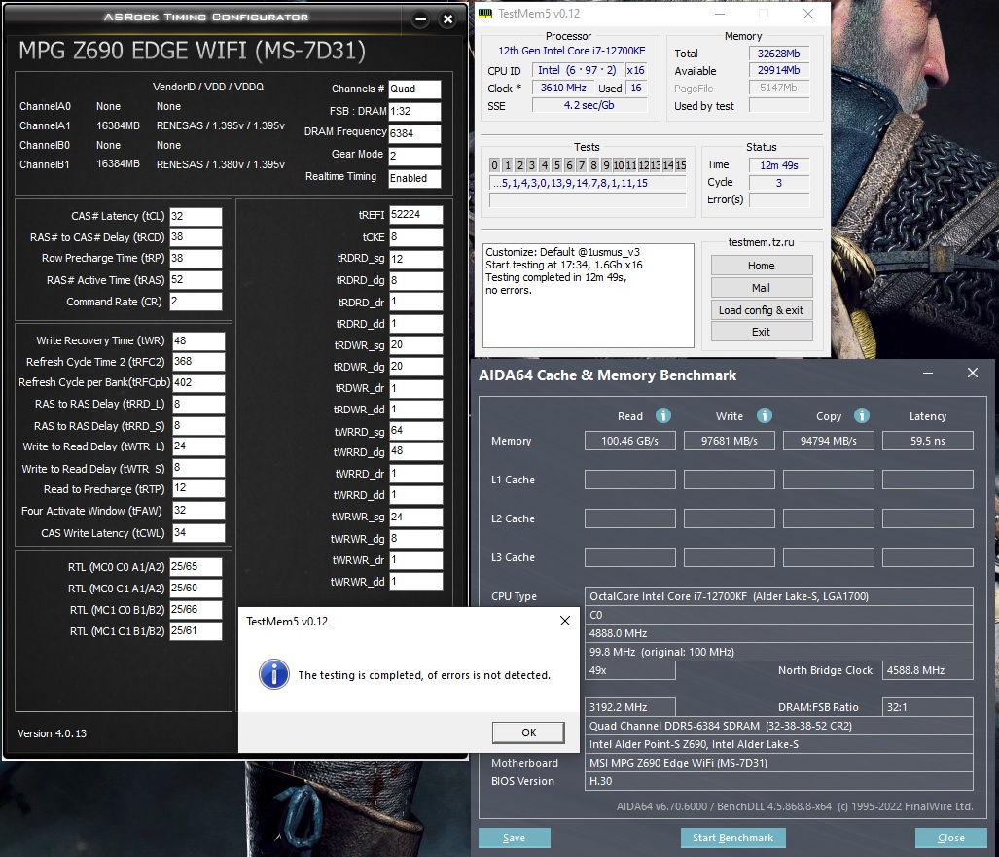Click the tRRD_L value field
The width and height of the screenshot is (999, 857).
198,404
